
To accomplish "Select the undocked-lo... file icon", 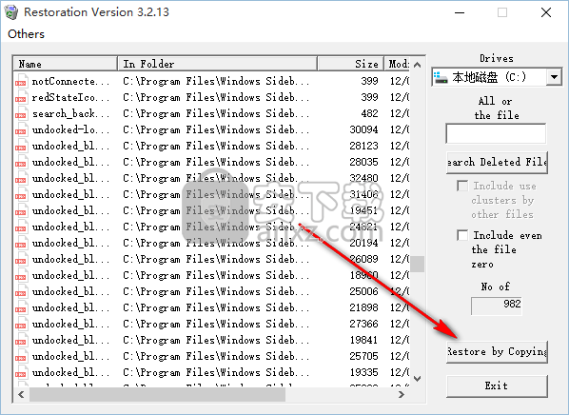I will 21,129.
